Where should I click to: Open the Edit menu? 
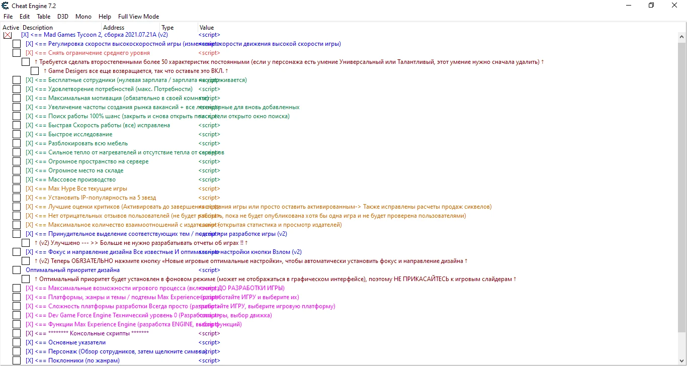(25, 17)
